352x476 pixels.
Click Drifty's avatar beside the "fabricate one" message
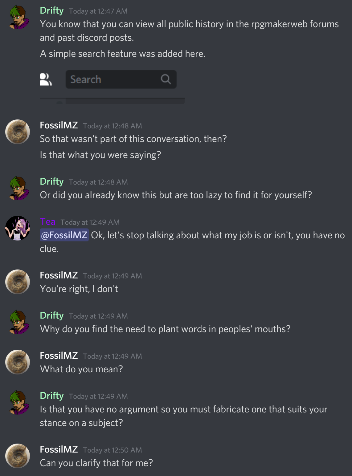pos(18,402)
